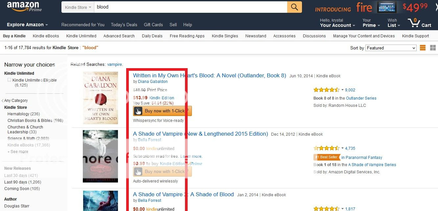Image resolution: width=438 pixels, height=211 pixels.
Task: Open A Shade of Vampire 2: A Shade of Blood
Action: 183,195
